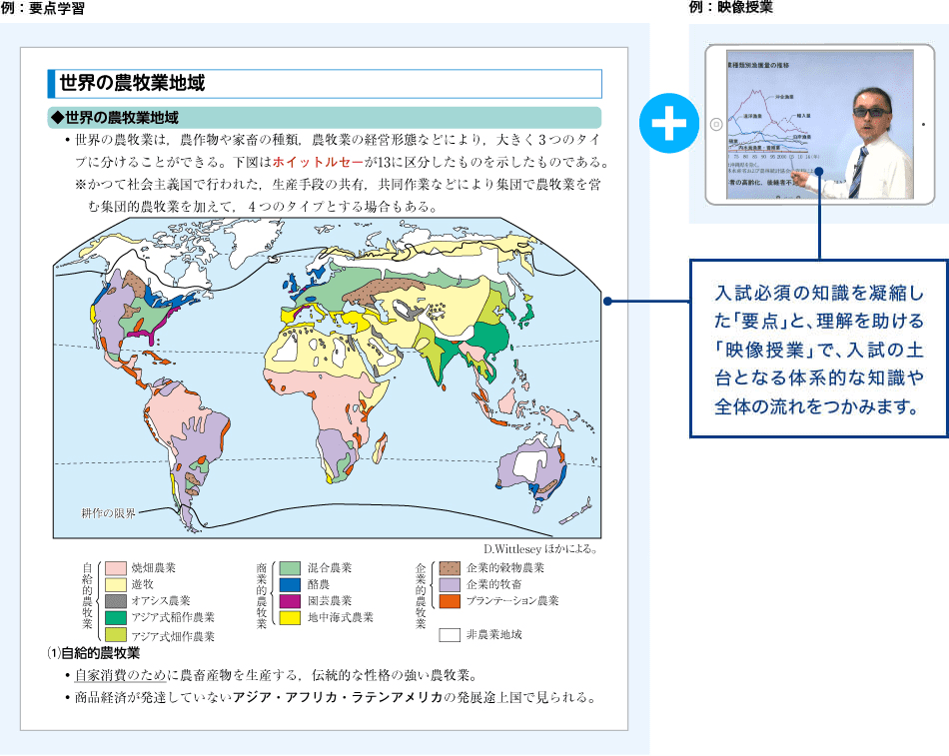Click the 園芸農業 magenta legend swatch
The image size is (949, 756).
[290, 600]
